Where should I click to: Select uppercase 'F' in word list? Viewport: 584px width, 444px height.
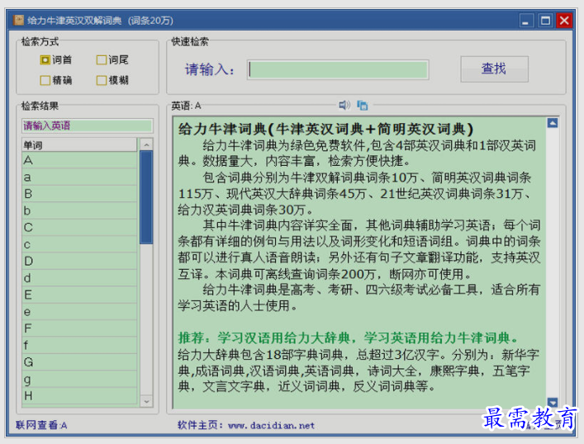click(79, 328)
